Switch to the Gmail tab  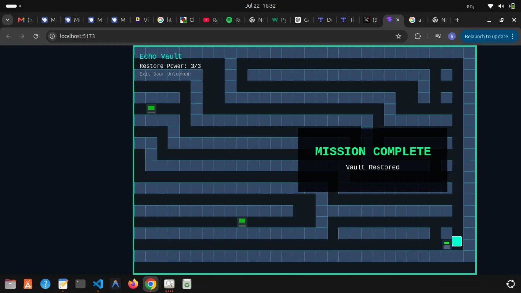[x=26, y=20]
